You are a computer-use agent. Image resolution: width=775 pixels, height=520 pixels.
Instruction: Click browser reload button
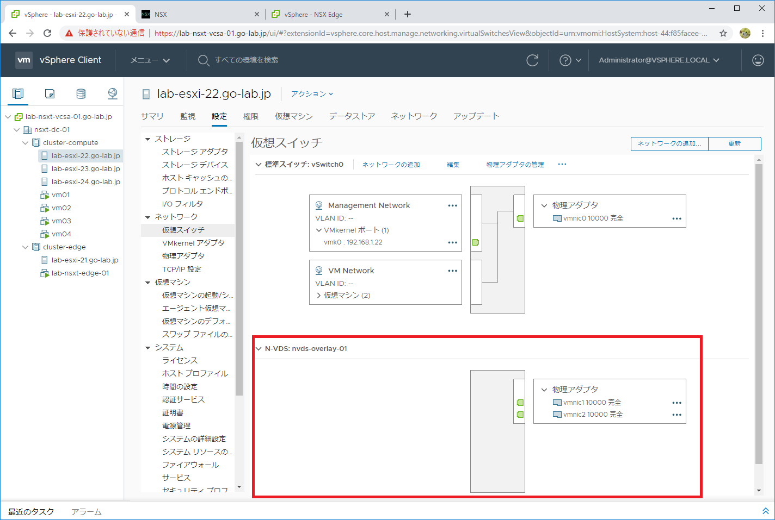(47, 33)
